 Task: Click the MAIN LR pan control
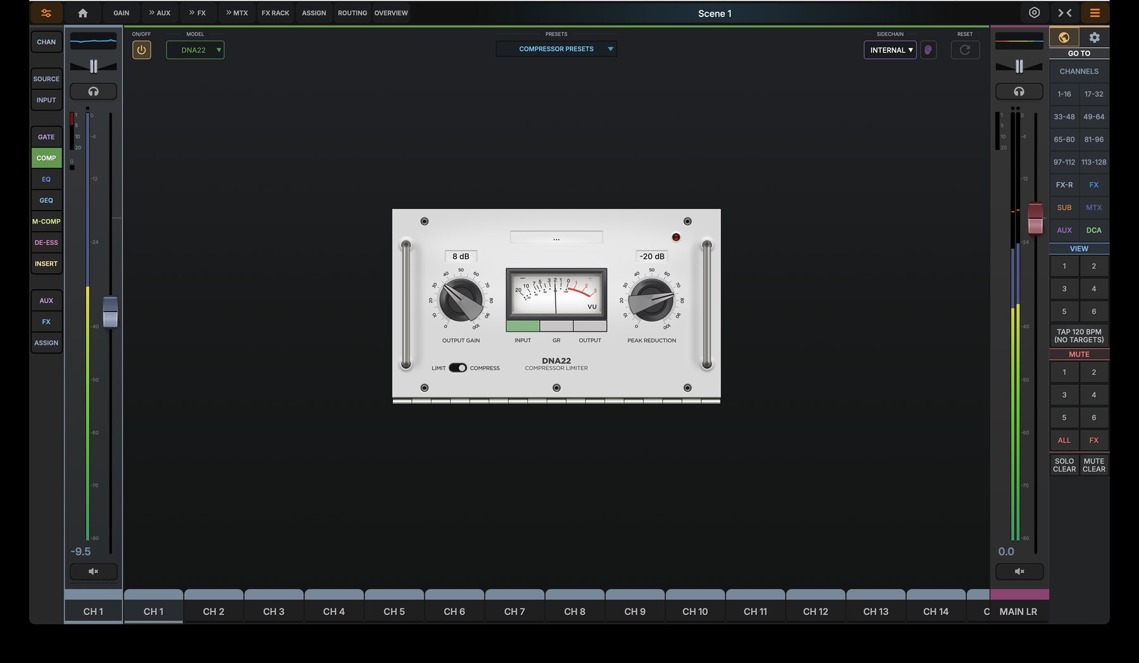[1019, 66]
